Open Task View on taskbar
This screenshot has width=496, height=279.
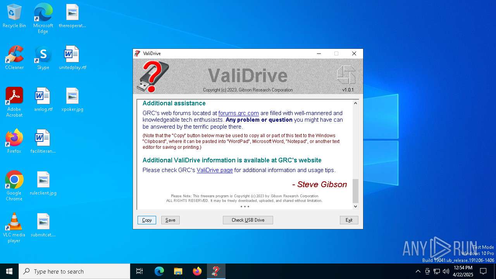[139, 271]
